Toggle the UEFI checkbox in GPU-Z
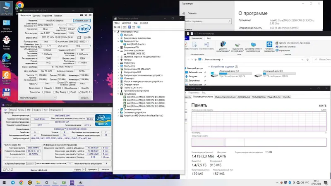This screenshot has width=331, height=186. [x=85, y=37]
